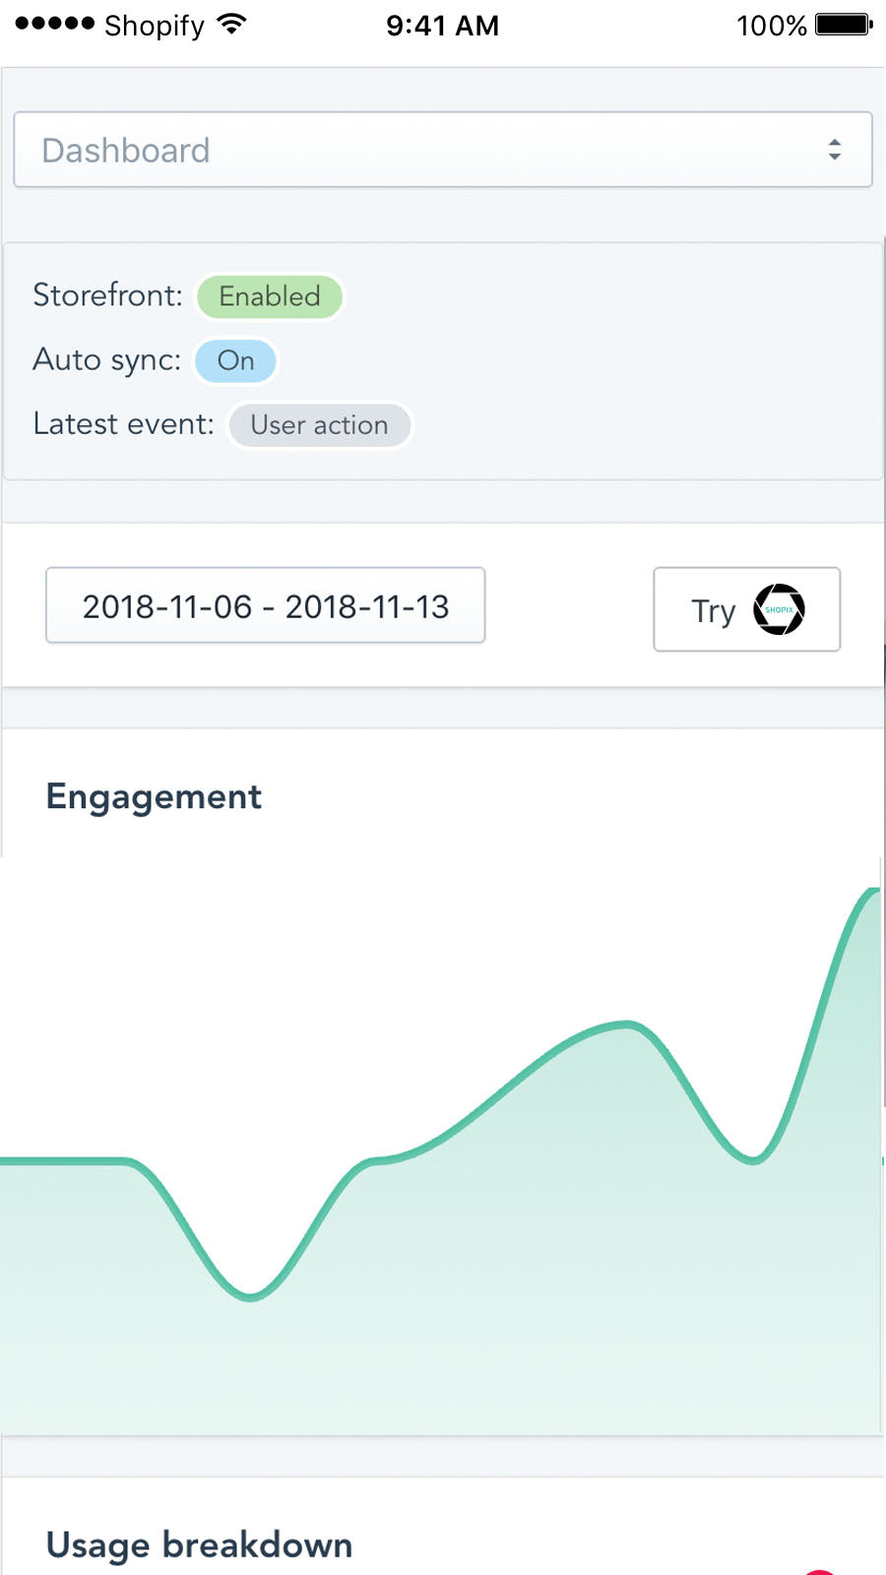Tap the 100% battery percentage
Image resolution: width=886 pixels, height=1575 pixels.
pos(771,26)
